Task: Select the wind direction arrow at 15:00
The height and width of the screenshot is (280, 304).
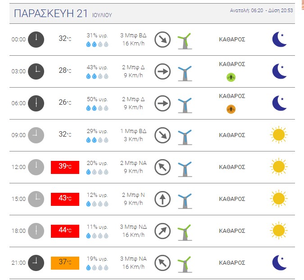Action: point(163,199)
